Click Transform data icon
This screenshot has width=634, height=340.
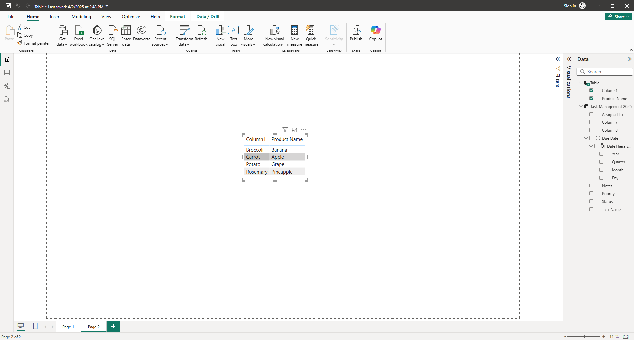(185, 30)
